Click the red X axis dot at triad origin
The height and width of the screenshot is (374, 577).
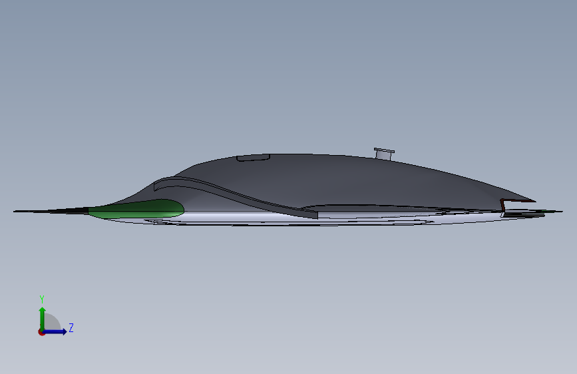(x=41, y=332)
